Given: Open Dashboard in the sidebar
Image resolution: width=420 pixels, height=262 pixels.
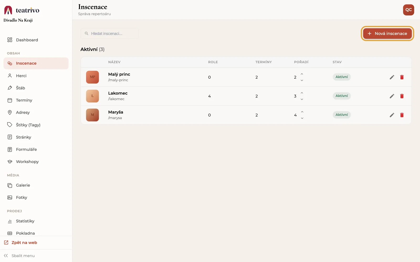Looking at the screenshot, I should pos(36,40).
